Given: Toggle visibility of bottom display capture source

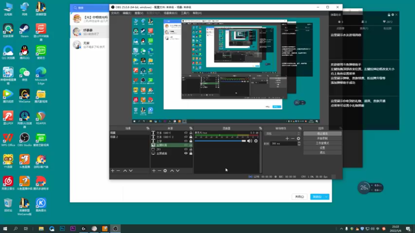Looking at the screenshot, I should pyautogui.click(x=186, y=153).
